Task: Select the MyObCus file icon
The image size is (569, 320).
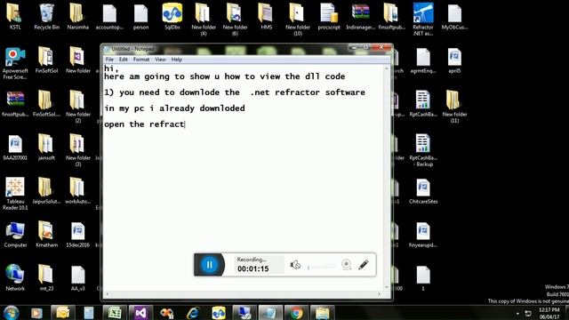Action: [x=454, y=17]
